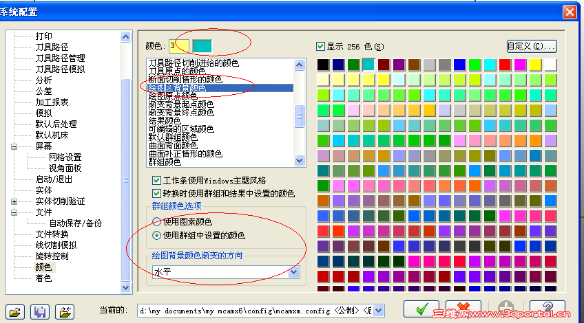Pick the pure red swatch in first row

tap(505, 65)
